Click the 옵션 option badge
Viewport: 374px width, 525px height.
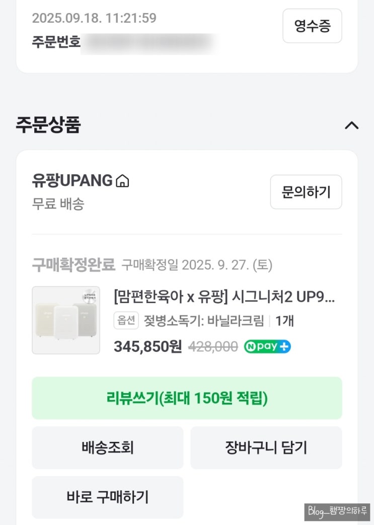[x=126, y=321]
